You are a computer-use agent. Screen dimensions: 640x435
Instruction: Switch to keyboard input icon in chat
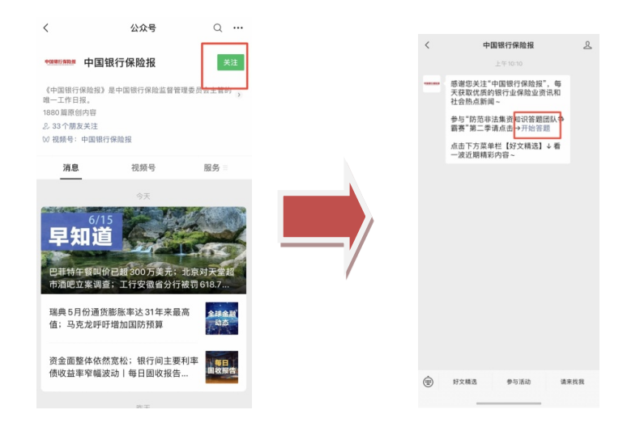click(x=428, y=382)
